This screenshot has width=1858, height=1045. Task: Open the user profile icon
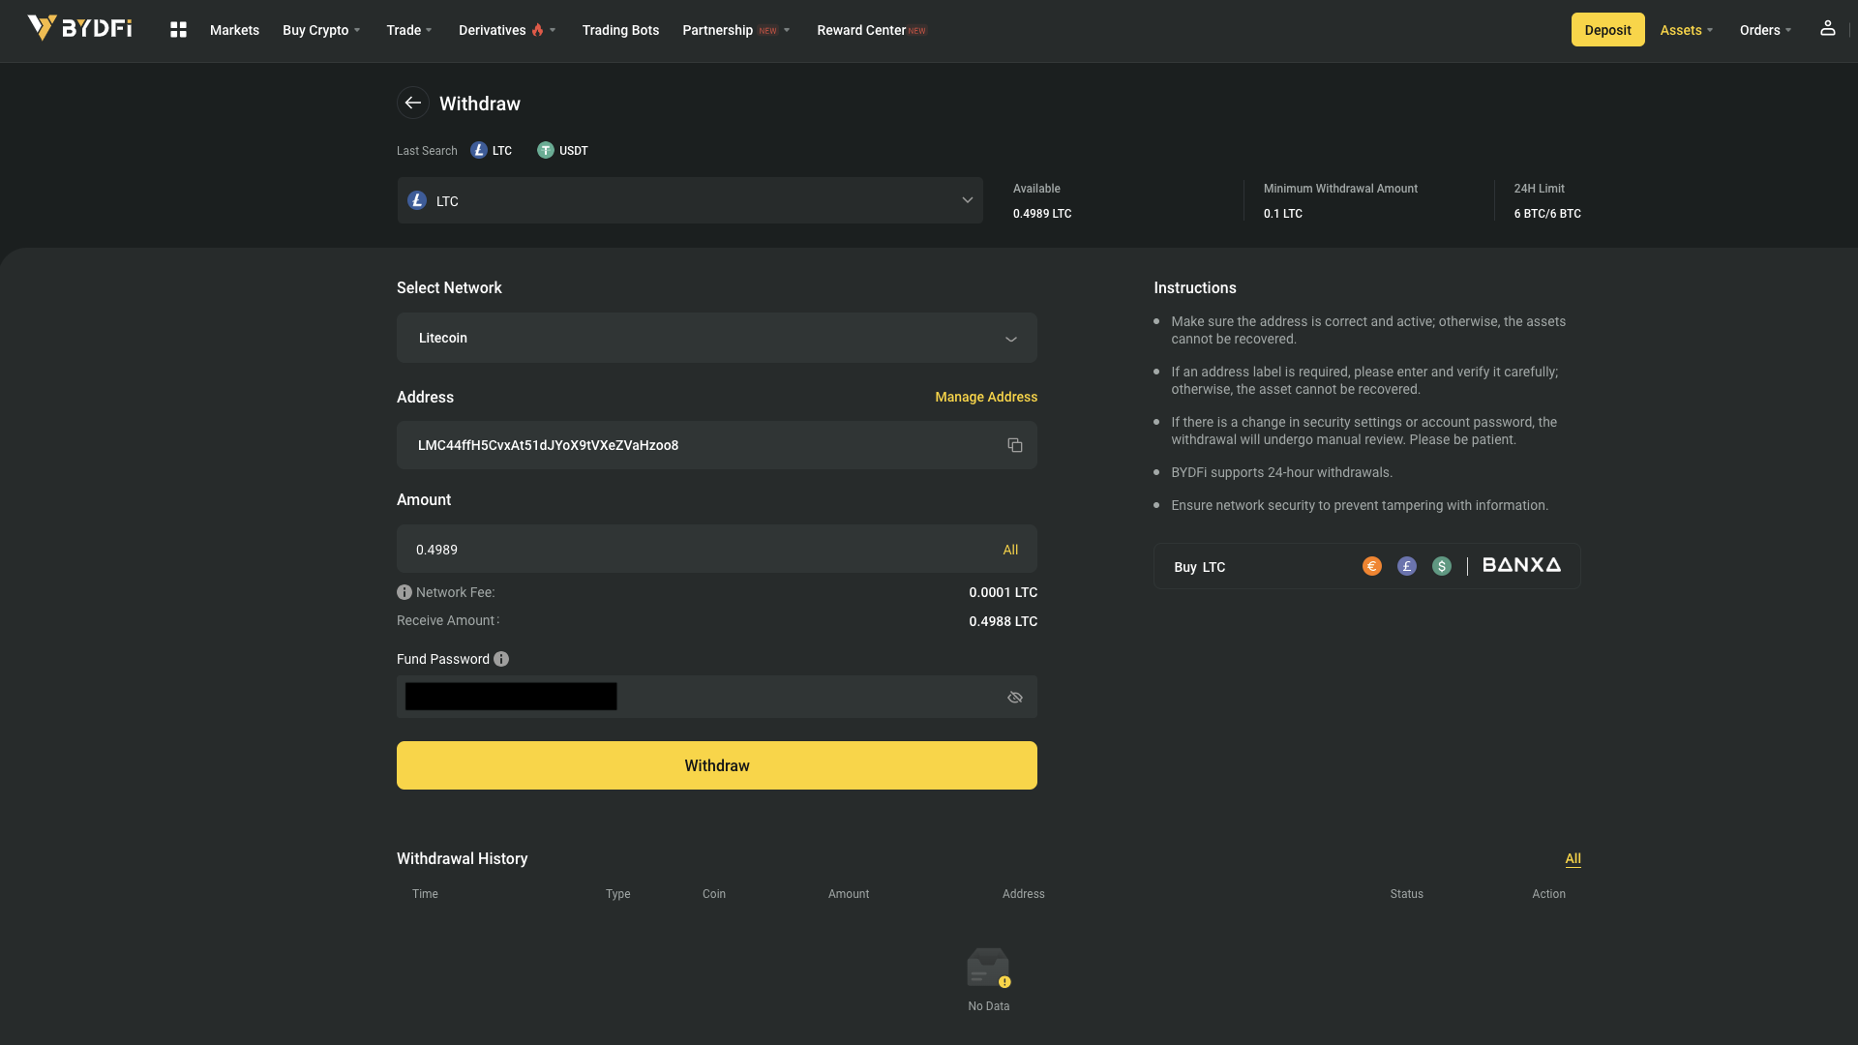point(1827,29)
